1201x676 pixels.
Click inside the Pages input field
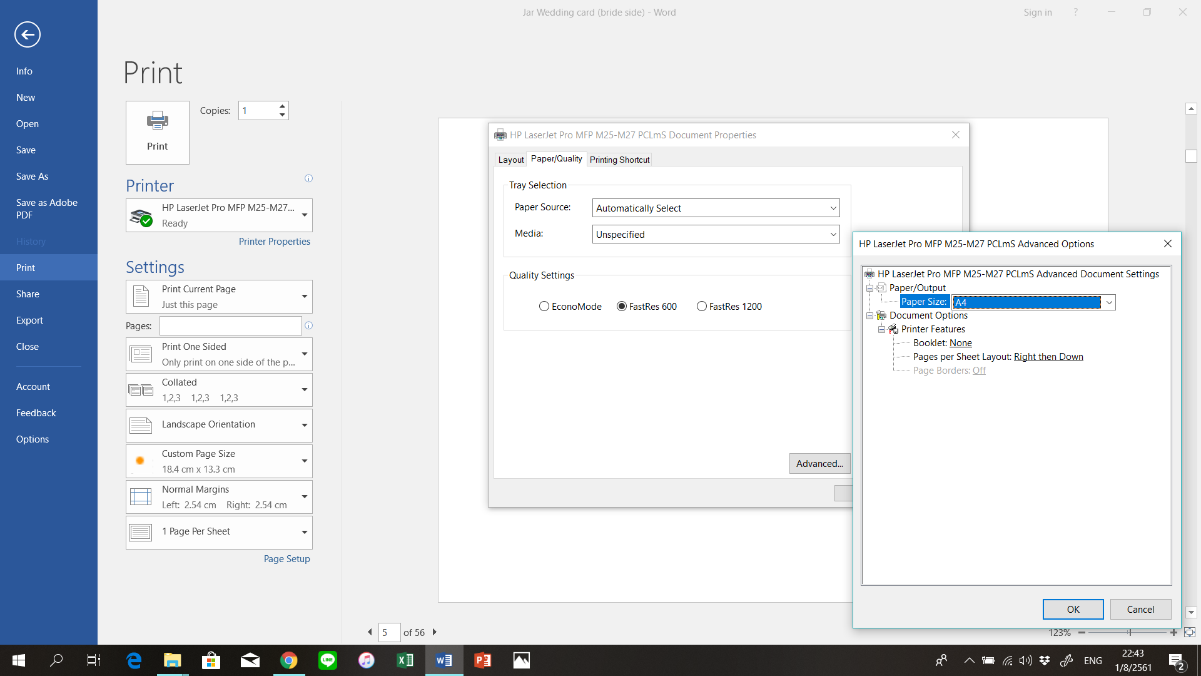230,325
